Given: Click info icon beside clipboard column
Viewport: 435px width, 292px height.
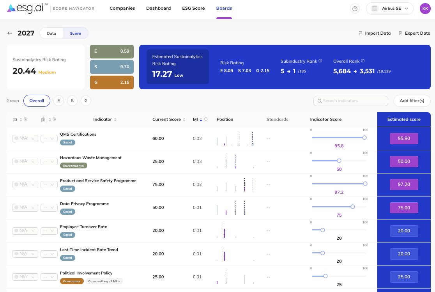Looking at the screenshot, I should [x=55, y=119].
